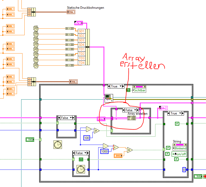Select the greater-than node fed by DBL control
The image size is (206, 187).
[130, 150]
